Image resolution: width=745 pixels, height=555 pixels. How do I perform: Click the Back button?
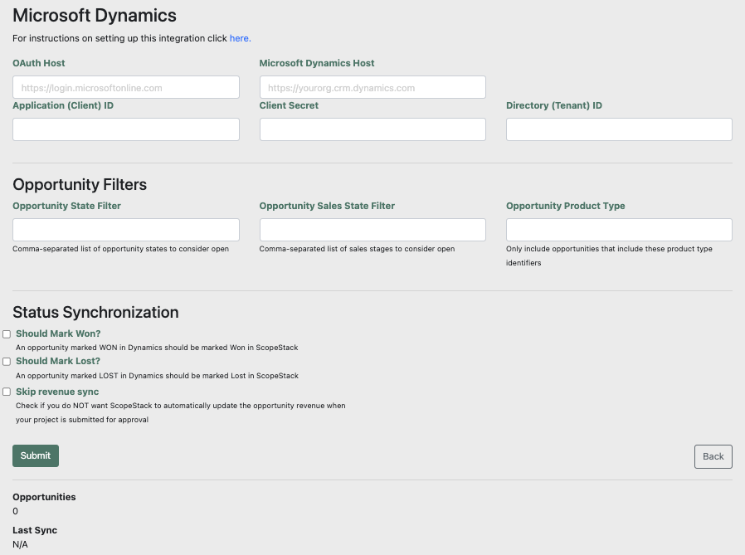point(712,456)
